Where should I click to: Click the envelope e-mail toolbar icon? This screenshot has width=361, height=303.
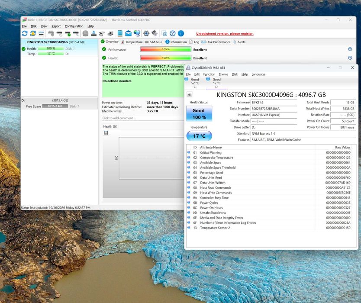pyautogui.click(x=128, y=33)
